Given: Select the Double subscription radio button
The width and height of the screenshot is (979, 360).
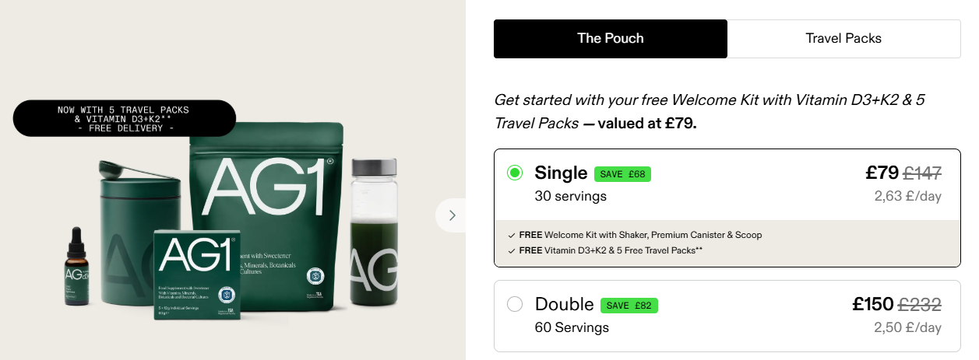Looking at the screenshot, I should click(515, 304).
